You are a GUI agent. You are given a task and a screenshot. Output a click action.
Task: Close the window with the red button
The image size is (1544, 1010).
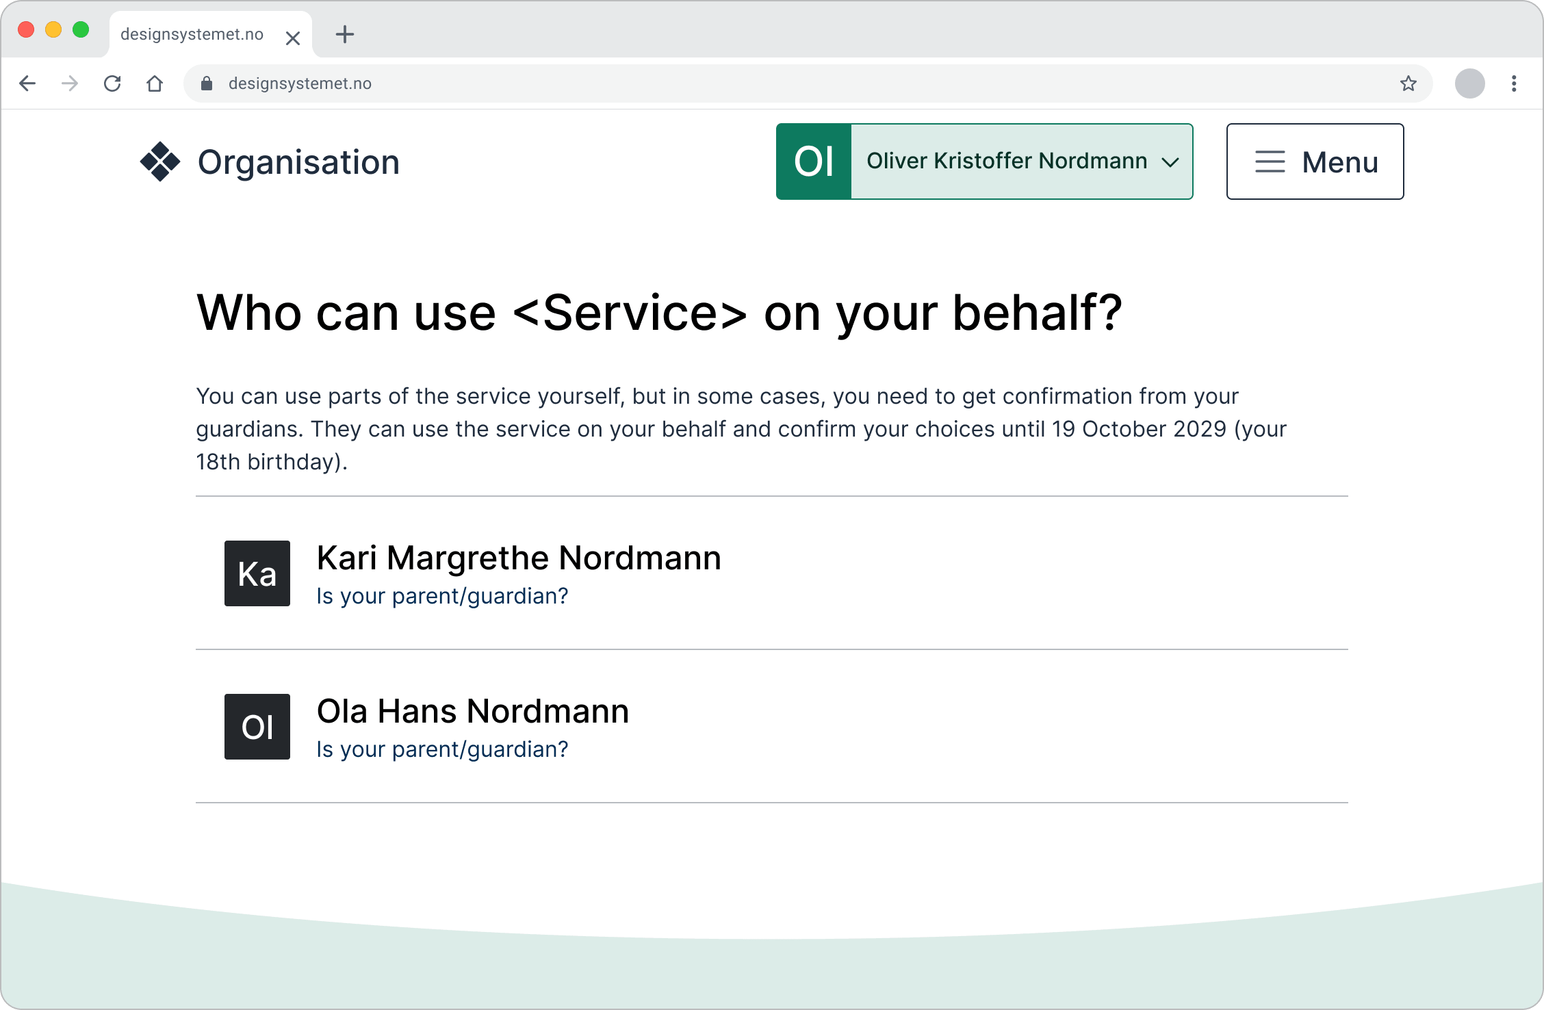click(26, 29)
